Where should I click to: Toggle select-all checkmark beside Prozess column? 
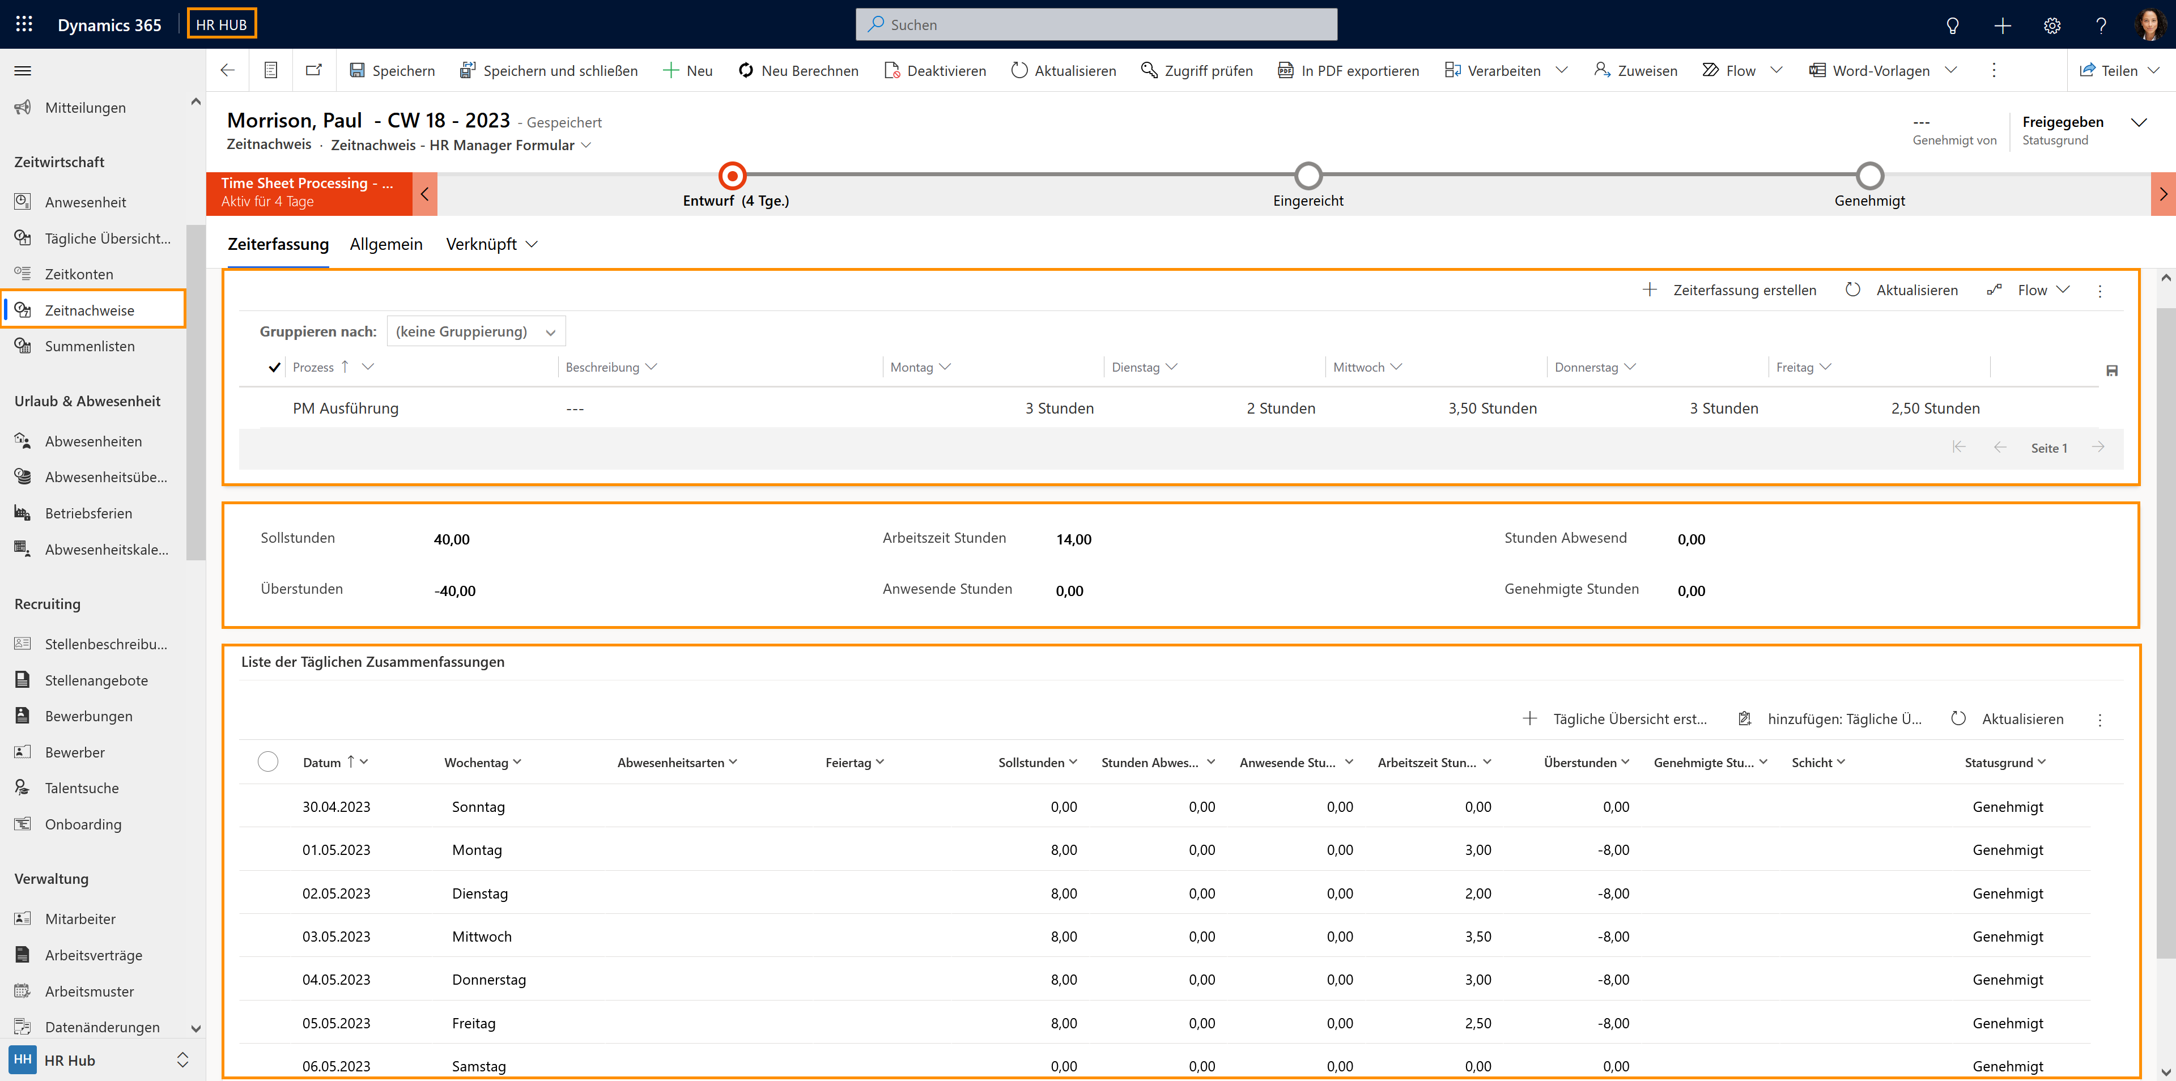coord(274,367)
